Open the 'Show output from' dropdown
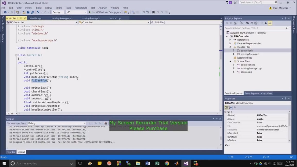The height and width of the screenshot is (167, 297). [56, 123]
